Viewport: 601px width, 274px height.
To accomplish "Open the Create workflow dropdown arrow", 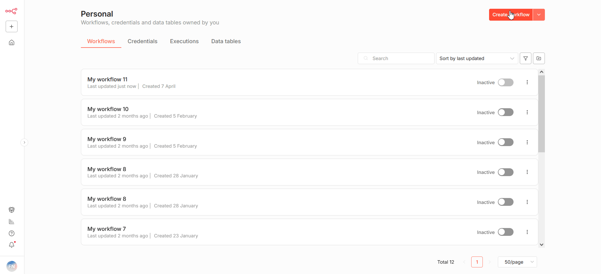I will 539,15.
